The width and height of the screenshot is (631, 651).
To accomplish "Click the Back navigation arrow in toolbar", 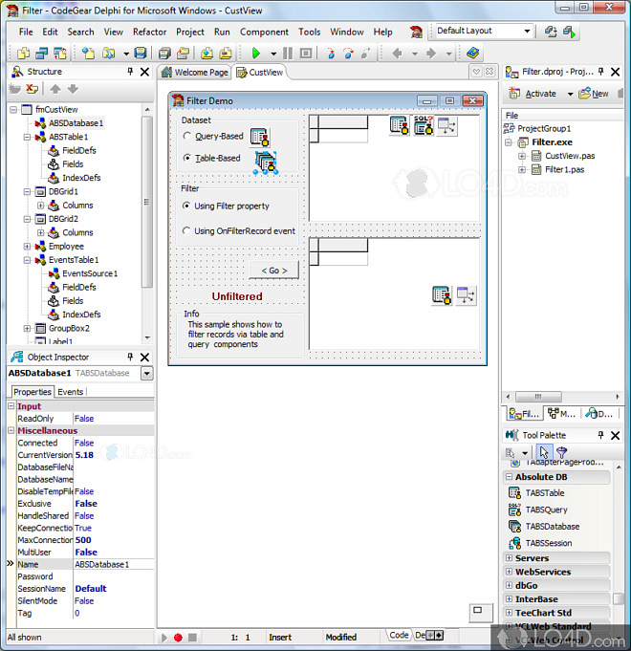I will pyautogui.click(x=398, y=54).
